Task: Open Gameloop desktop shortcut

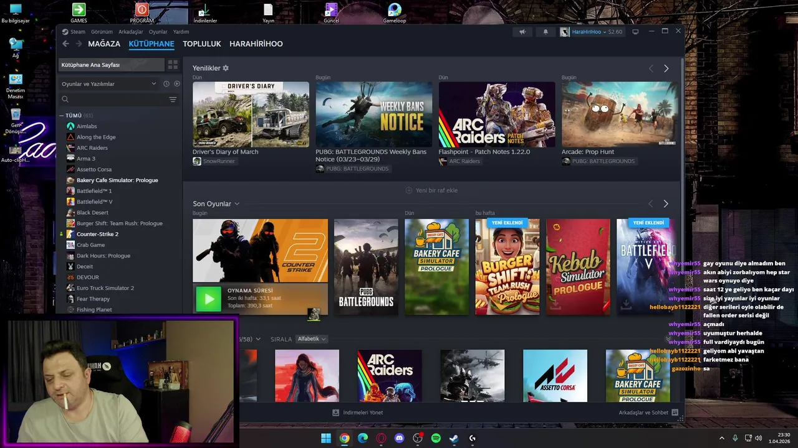Action: tap(395, 13)
